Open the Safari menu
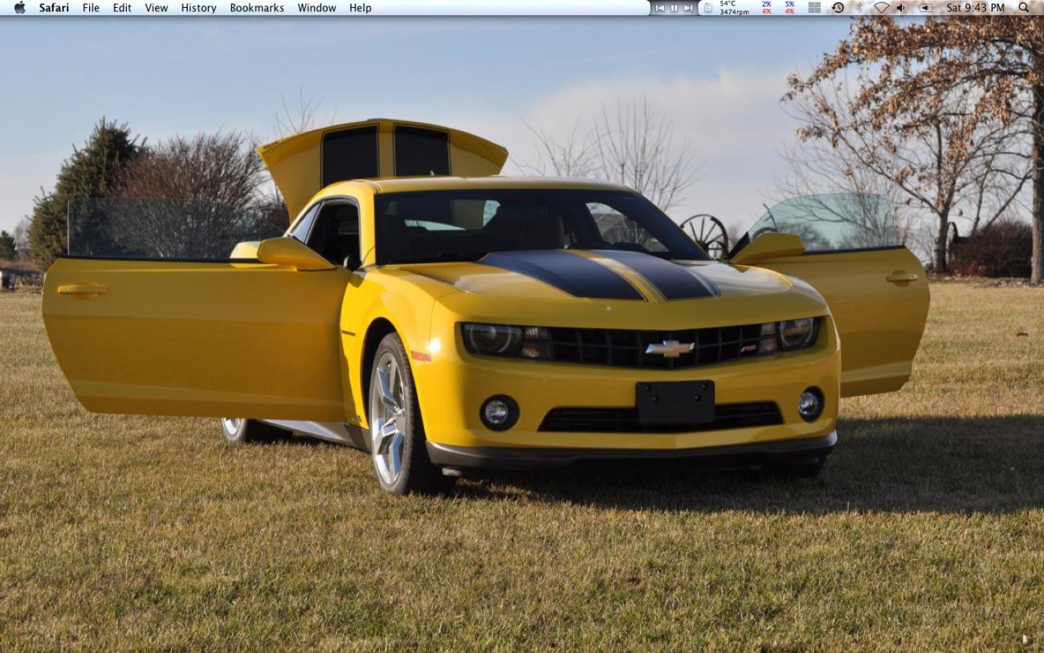The image size is (1044, 653). 52,7
